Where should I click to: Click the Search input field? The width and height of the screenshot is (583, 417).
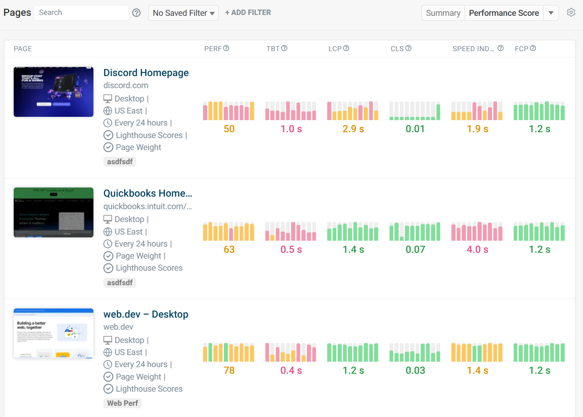(81, 12)
